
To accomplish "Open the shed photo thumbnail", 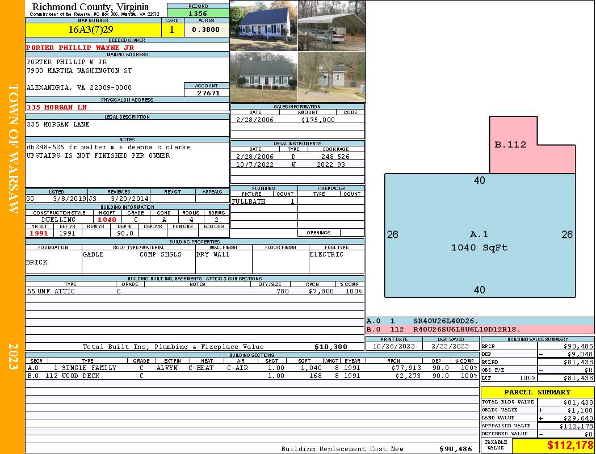I will click(332, 77).
